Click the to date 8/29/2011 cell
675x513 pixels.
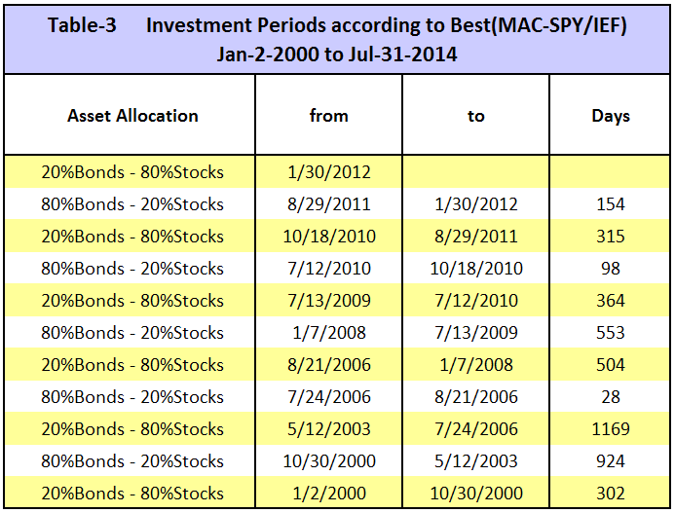[476, 237]
